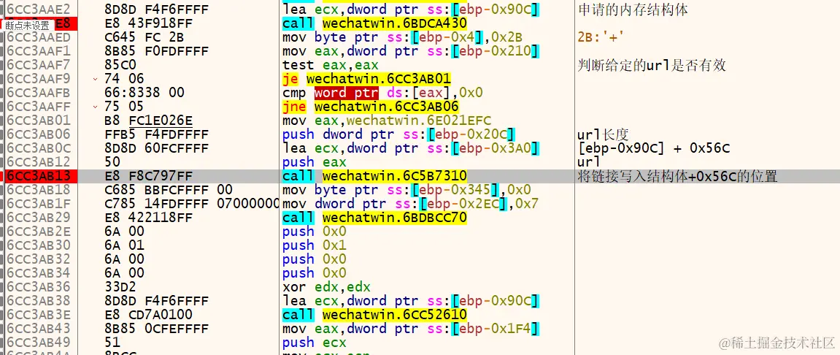Image resolution: width=840 pixels, height=355 pixels.
Task: Select the bytes E8 422118FF
Action: [x=149, y=218]
